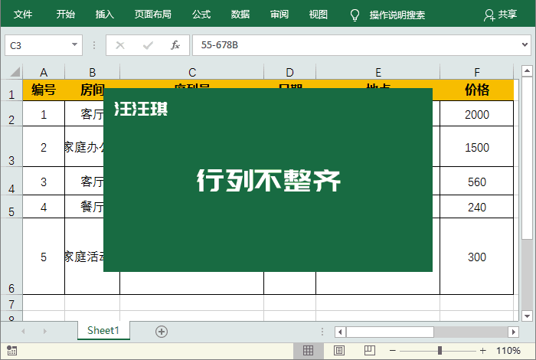Click the horizontal scrollbar right arrow

[513, 332]
